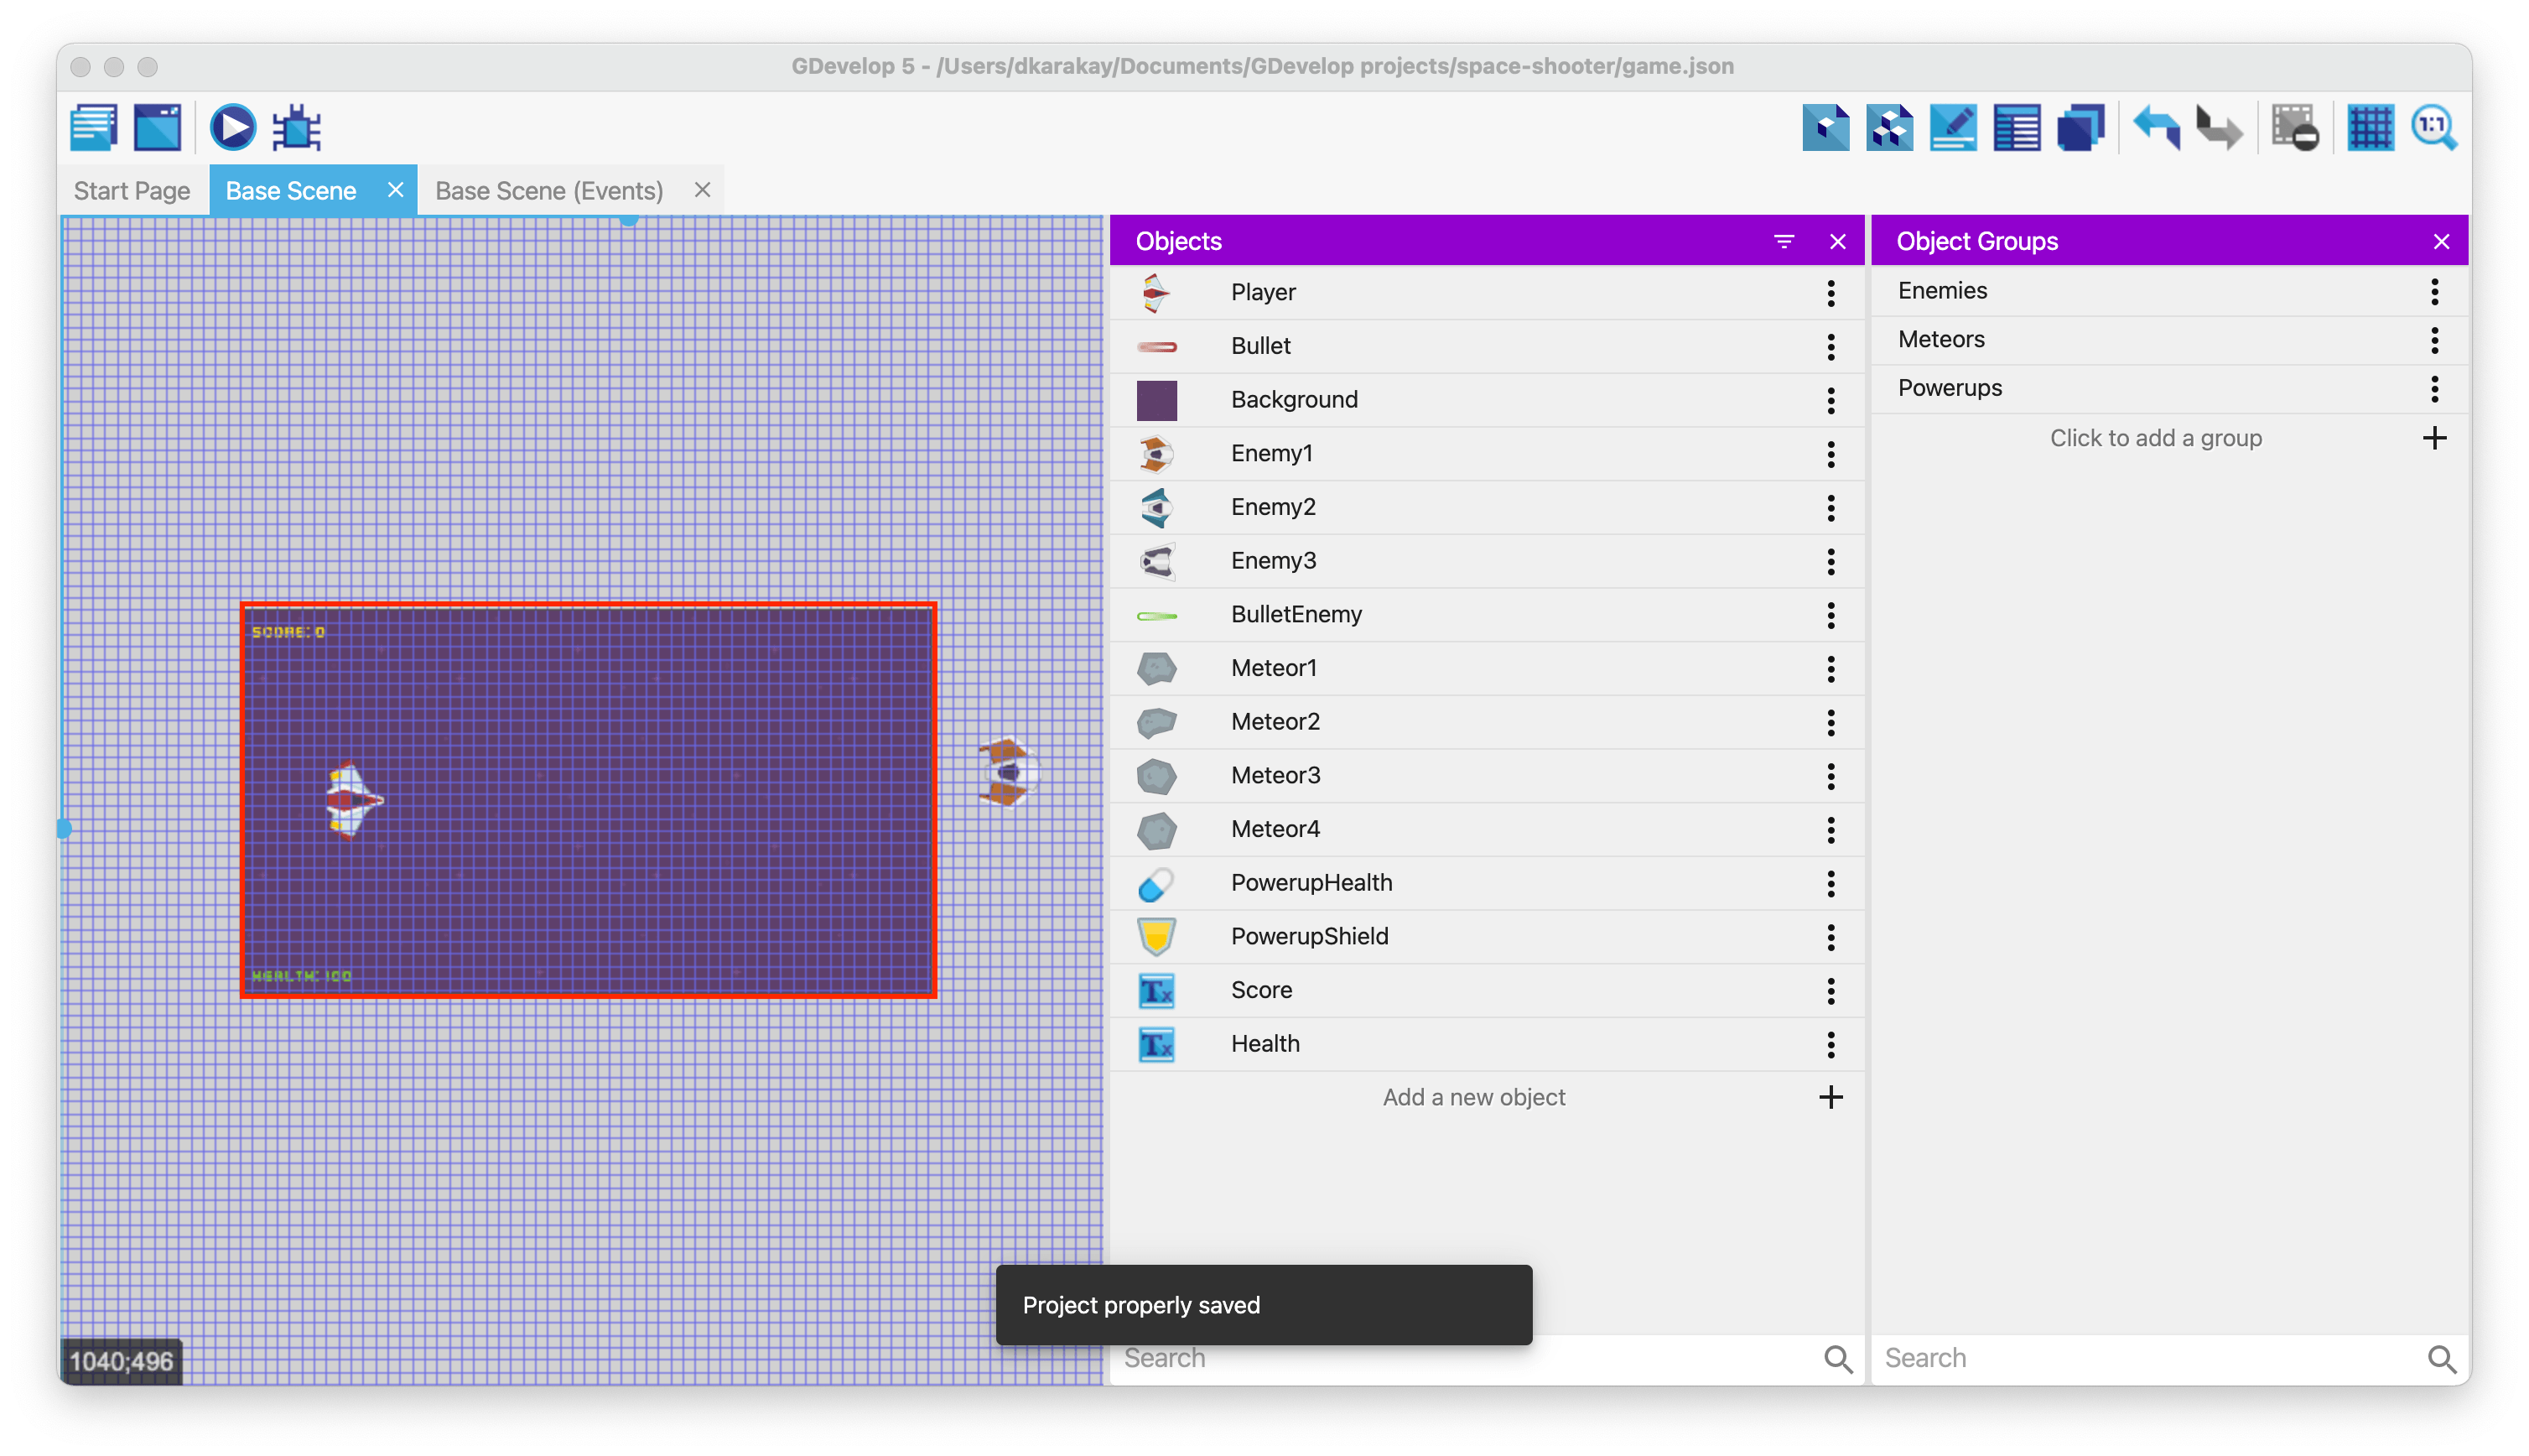The height and width of the screenshot is (1456, 2529).
Task: Click Add a new object
Action: coord(1473,1097)
